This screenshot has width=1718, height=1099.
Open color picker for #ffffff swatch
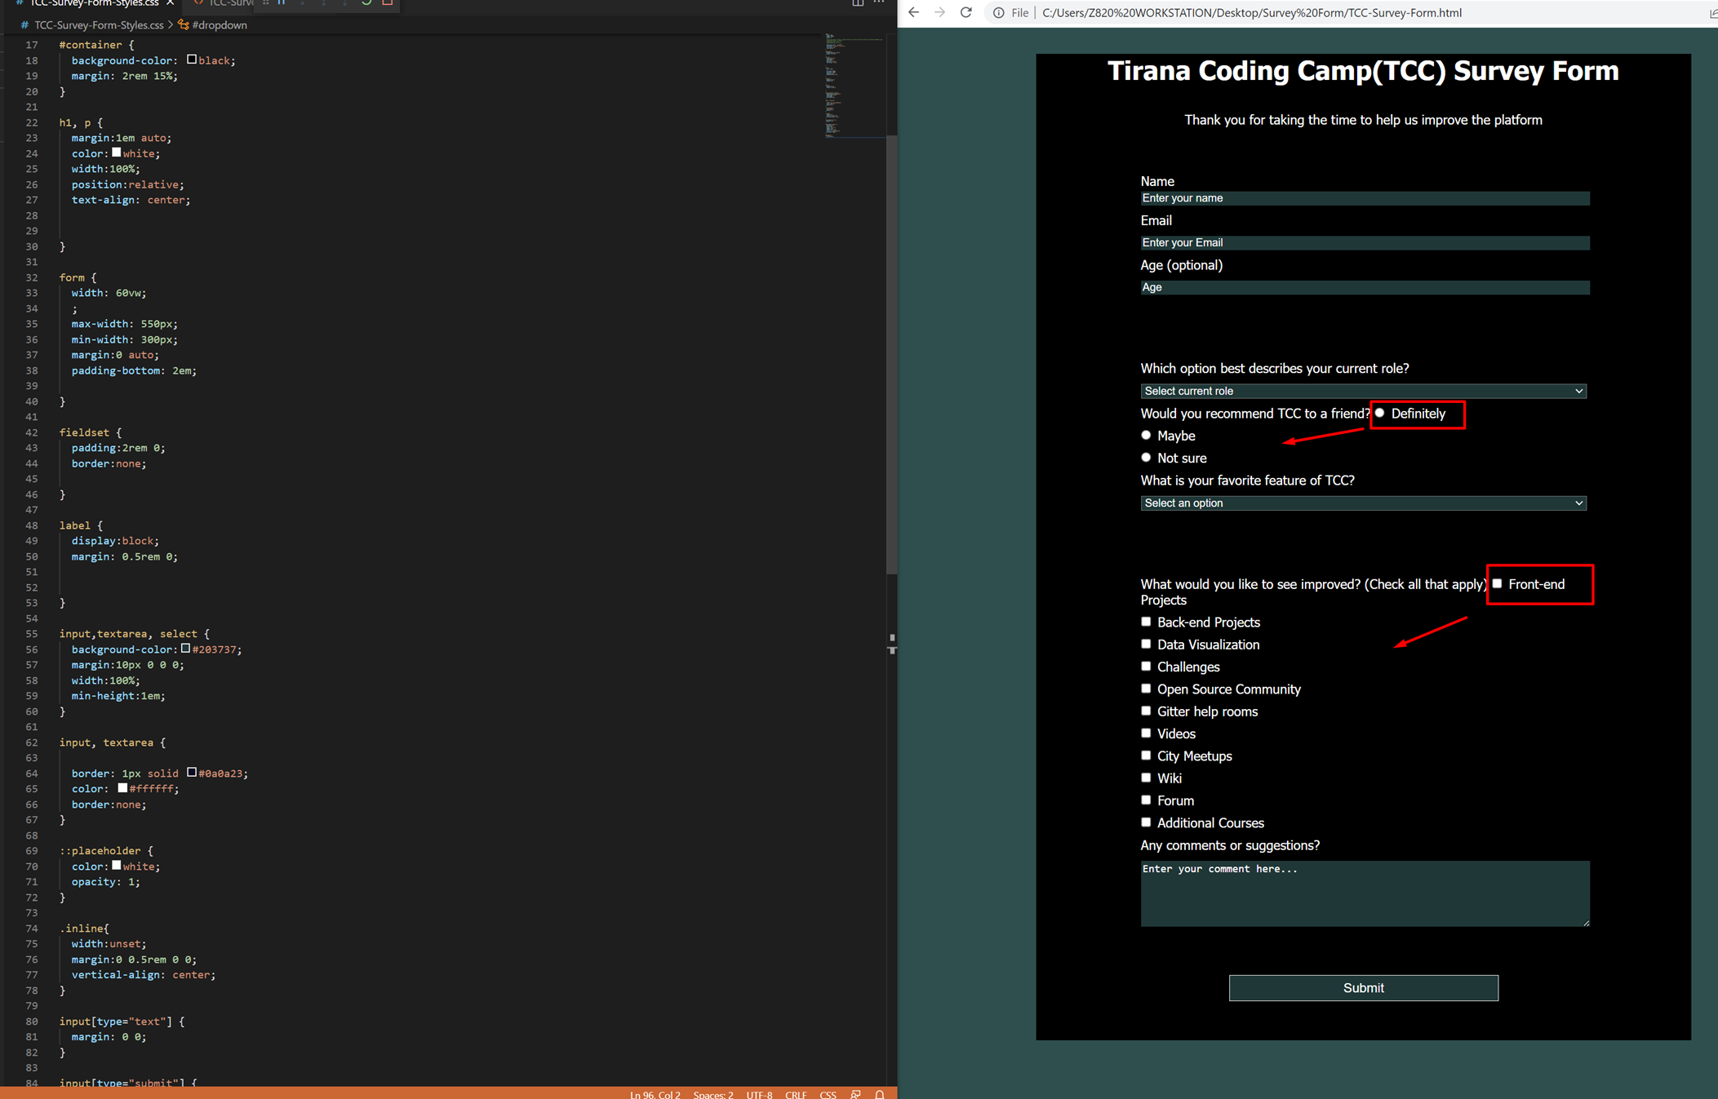[122, 788]
